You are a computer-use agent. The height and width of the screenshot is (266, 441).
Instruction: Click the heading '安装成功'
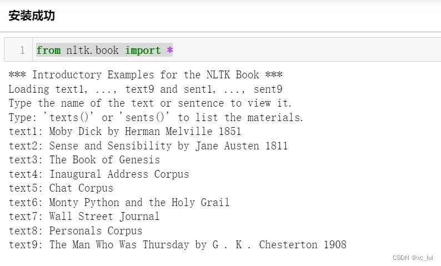pyautogui.click(x=32, y=16)
